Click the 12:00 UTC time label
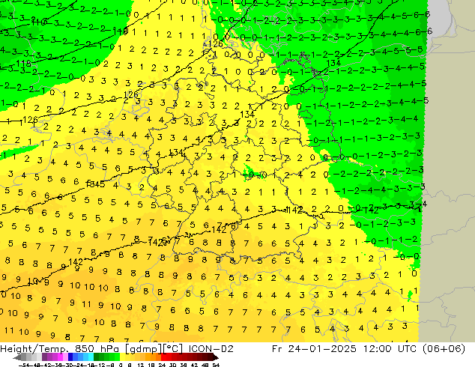This screenshot has width=475, height=367. click(389, 349)
